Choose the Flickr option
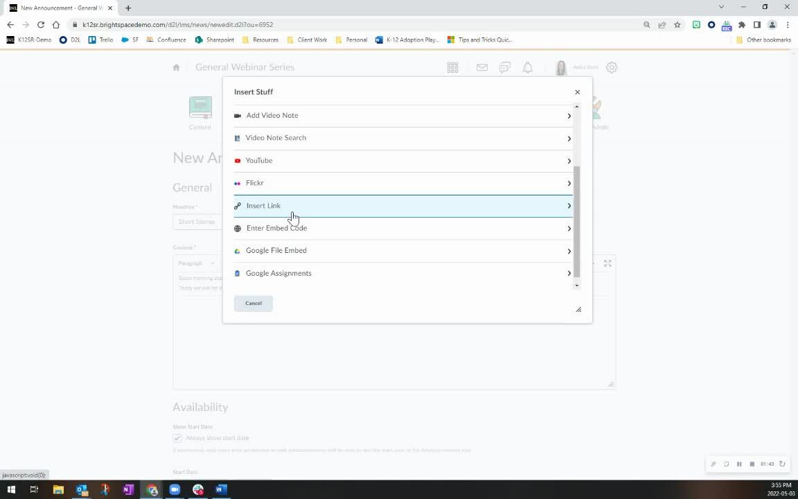Screen dimensions: 798x499 click(403, 183)
